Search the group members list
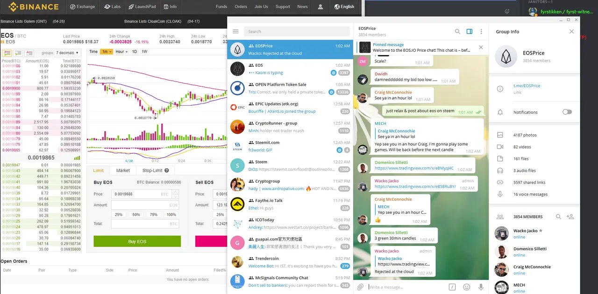 (x=558, y=217)
